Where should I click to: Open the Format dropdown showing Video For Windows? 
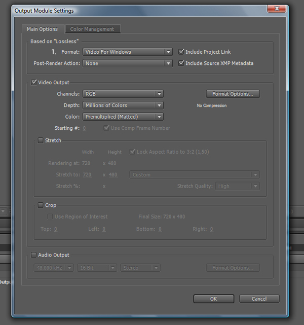point(127,52)
